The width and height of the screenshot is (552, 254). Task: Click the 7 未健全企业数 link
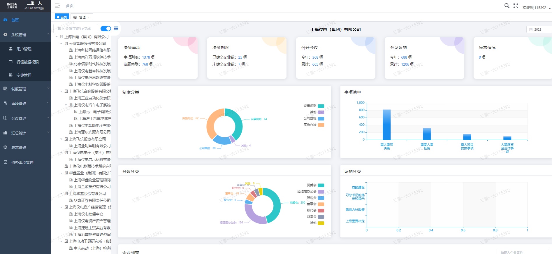coord(239,64)
